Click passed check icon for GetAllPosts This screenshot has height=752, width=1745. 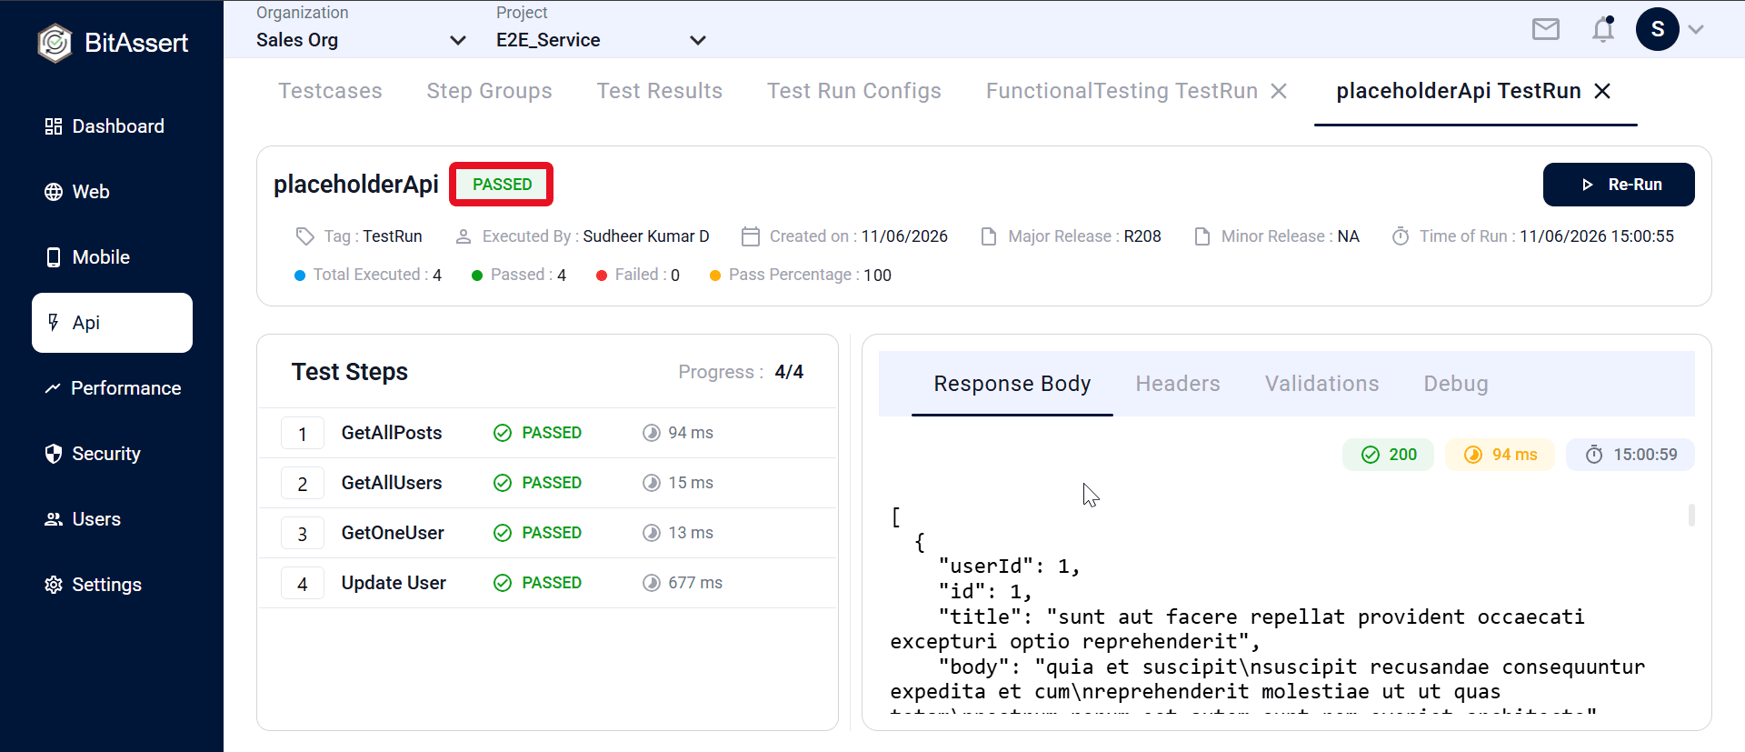503,433
